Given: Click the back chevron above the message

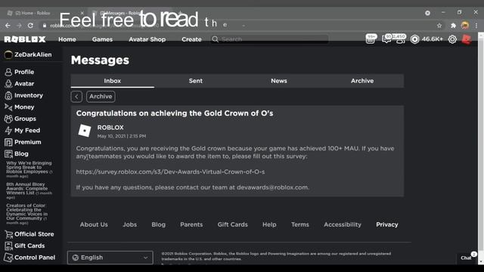Looking at the screenshot, I should (x=76, y=97).
